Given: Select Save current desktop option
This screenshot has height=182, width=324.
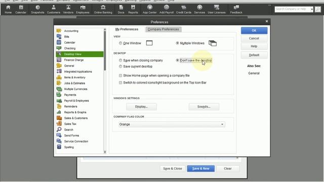Looking at the screenshot, I should click(x=120, y=66).
